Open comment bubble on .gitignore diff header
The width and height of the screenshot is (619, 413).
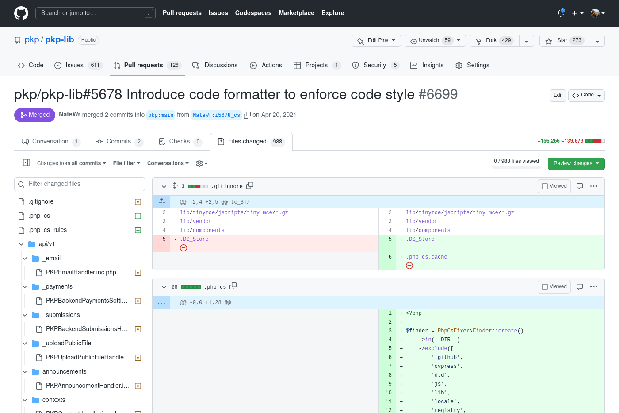tap(579, 186)
